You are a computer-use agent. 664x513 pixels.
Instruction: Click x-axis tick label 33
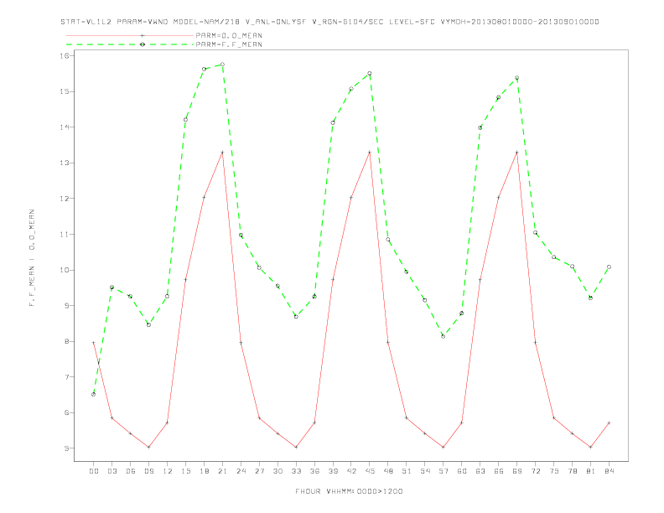click(296, 471)
